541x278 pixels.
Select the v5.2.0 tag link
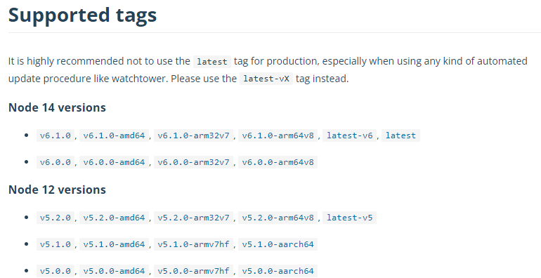[56, 218]
